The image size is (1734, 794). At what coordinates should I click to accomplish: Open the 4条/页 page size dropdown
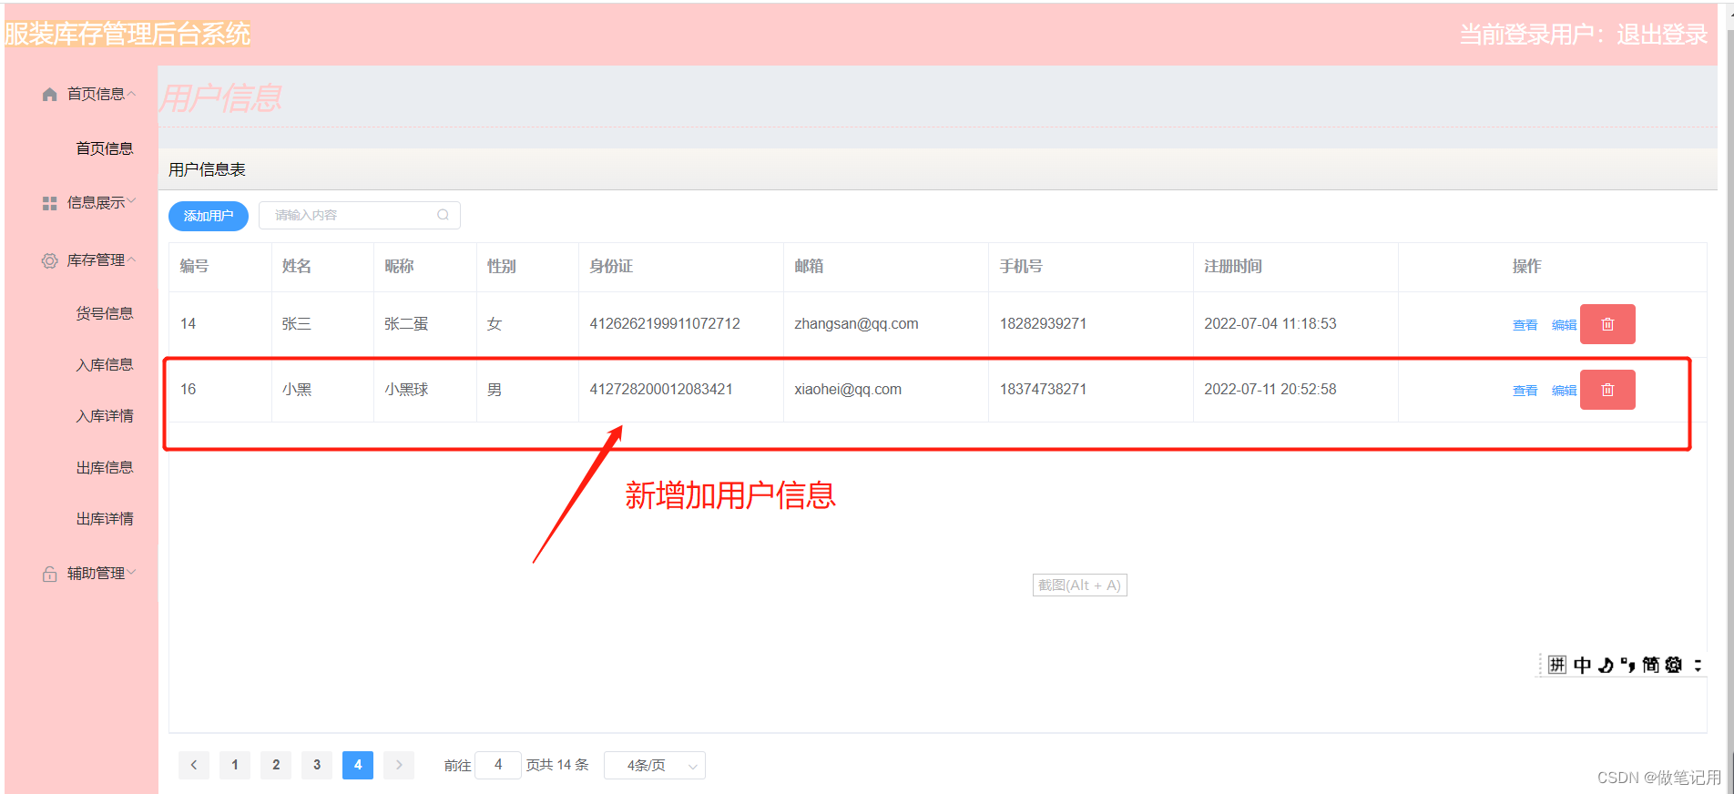655,765
